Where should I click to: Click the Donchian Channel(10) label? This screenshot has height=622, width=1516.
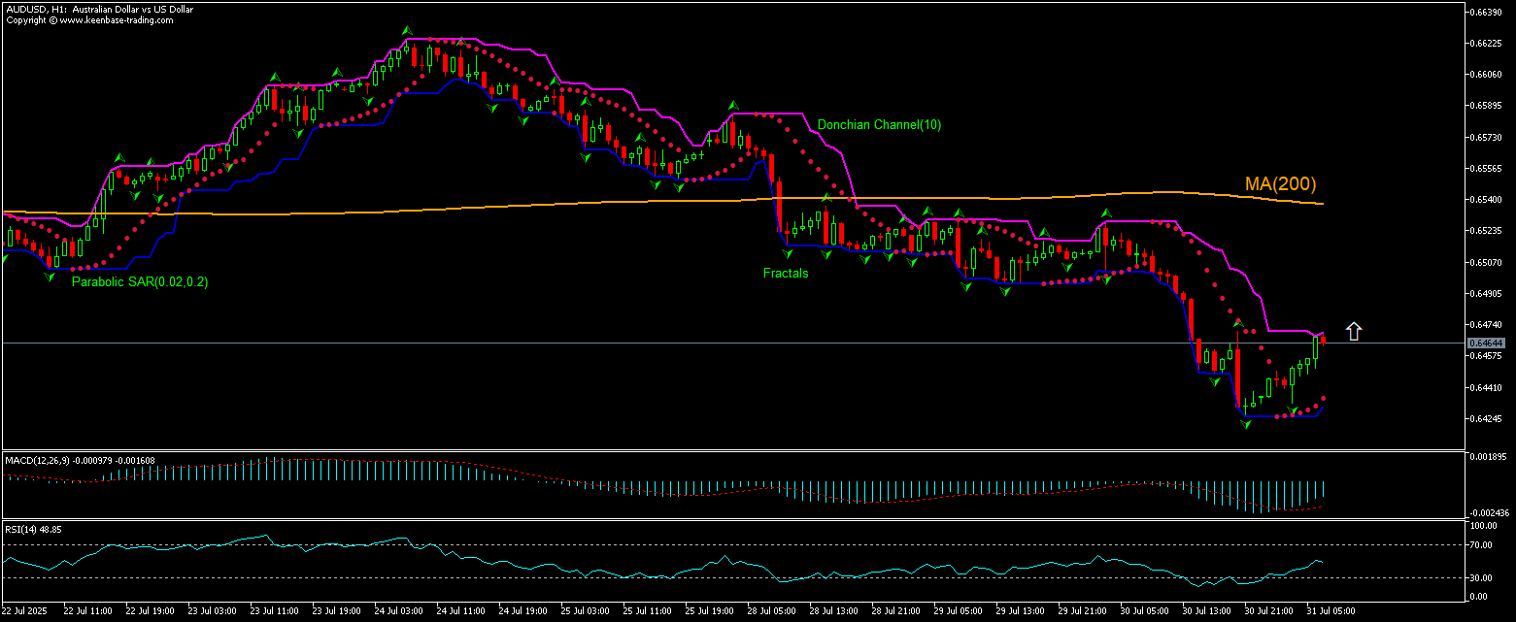(x=879, y=125)
